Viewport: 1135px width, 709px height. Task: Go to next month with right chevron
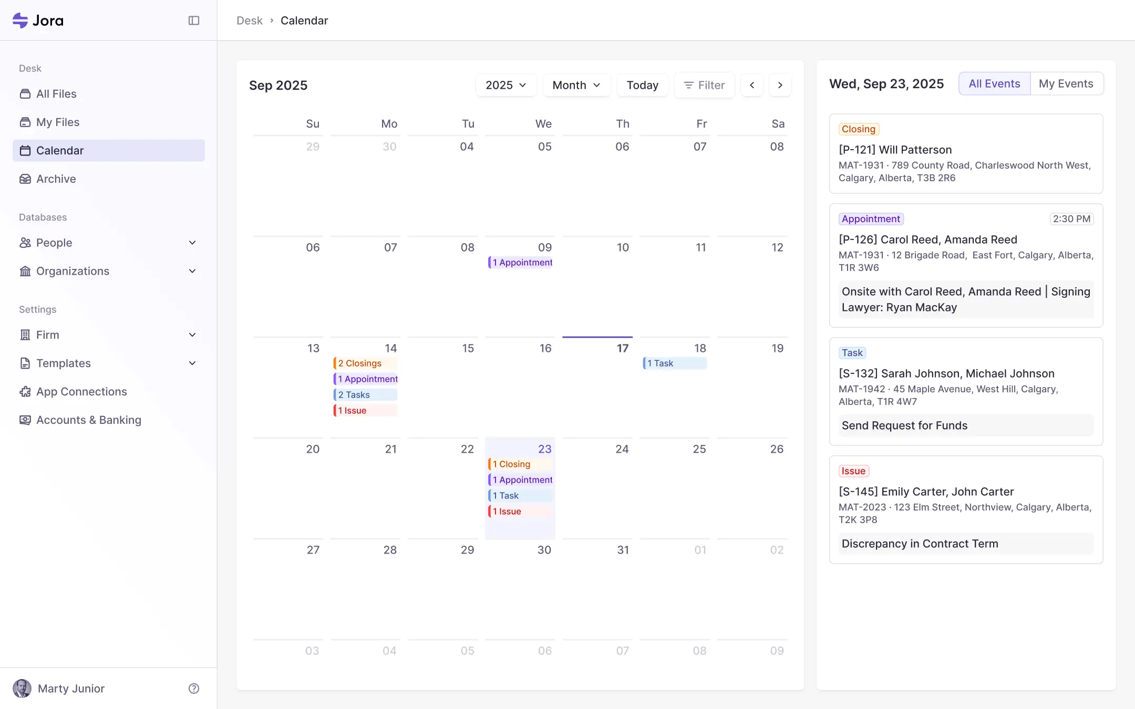pos(779,85)
